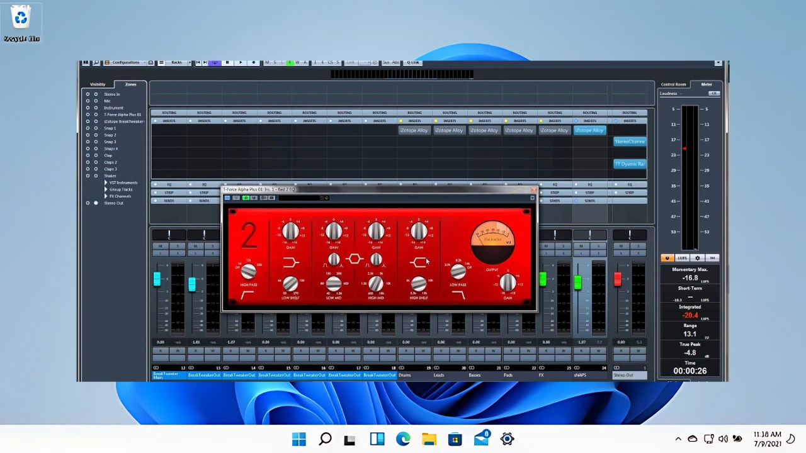The width and height of the screenshot is (806, 453).
Task: Click the Q-Link button
Action: tap(412, 62)
